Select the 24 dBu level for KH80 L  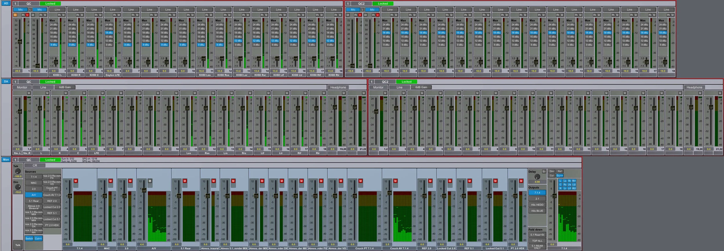(54, 25)
